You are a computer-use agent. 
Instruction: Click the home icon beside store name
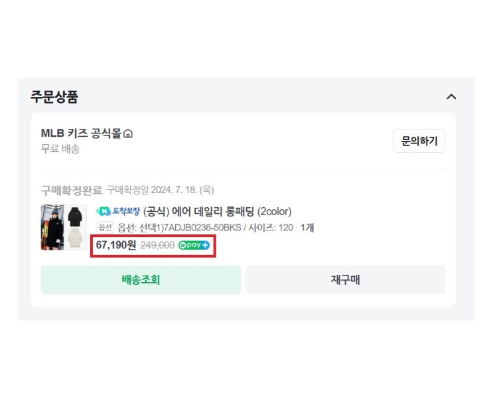[x=128, y=134]
